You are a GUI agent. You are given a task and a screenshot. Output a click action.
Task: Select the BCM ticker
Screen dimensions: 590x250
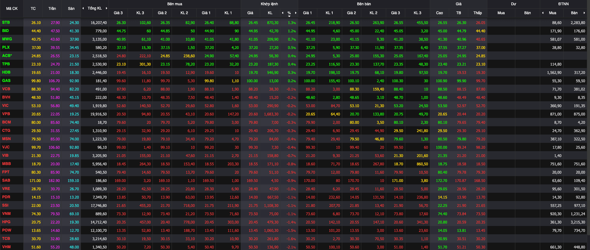click(6, 122)
